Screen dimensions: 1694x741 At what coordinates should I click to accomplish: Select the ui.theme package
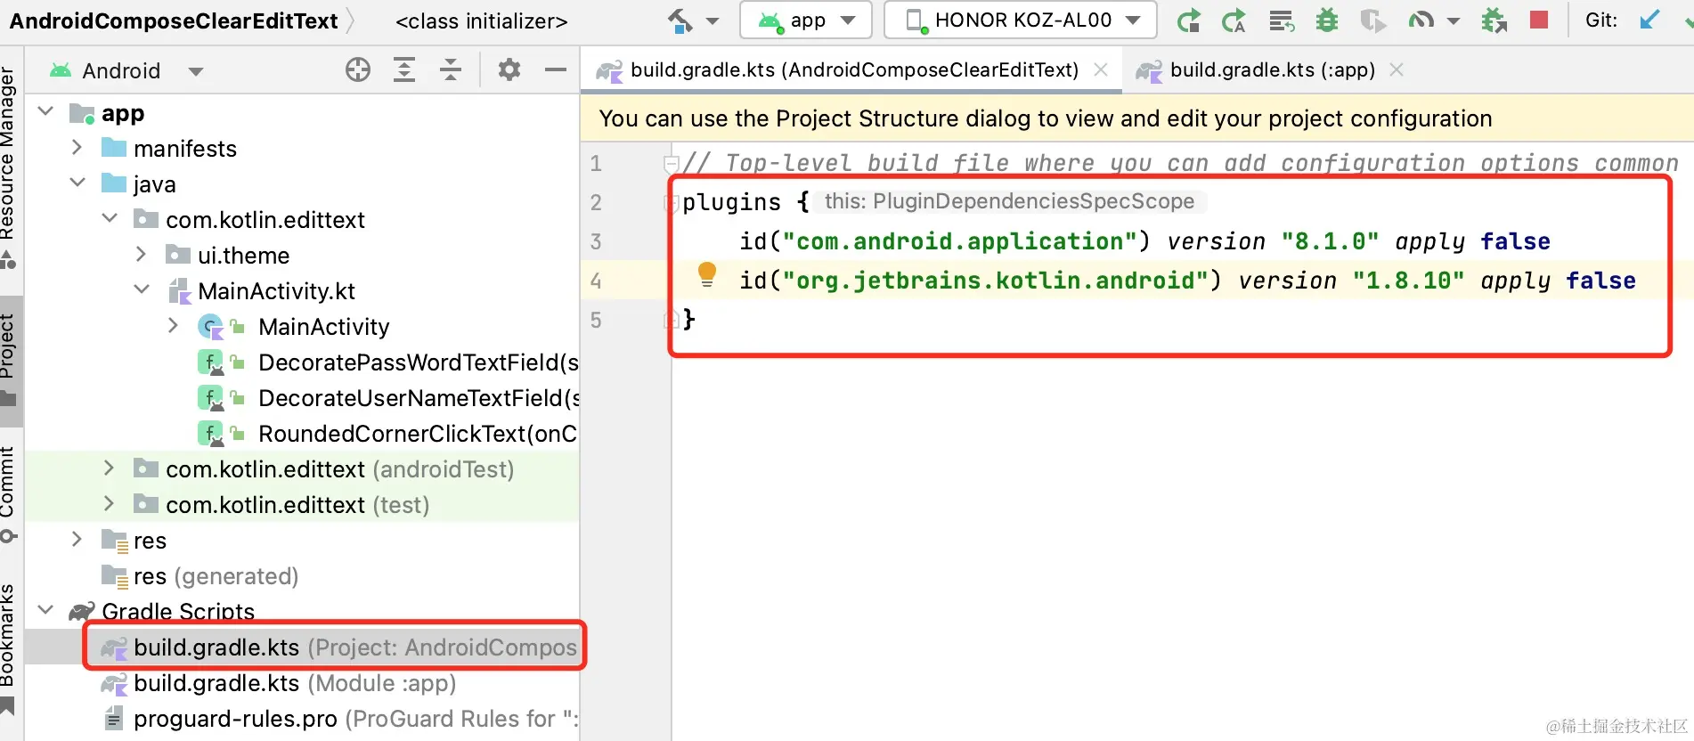(x=243, y=256)
